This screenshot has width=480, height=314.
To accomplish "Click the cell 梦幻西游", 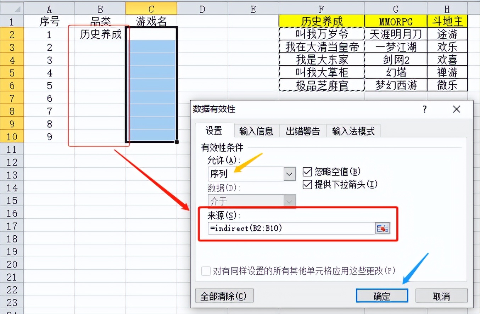I will click(x=396, y=85).
